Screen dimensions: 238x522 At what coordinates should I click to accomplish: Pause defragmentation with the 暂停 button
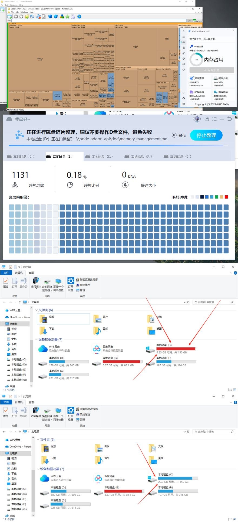click(179, 135)
